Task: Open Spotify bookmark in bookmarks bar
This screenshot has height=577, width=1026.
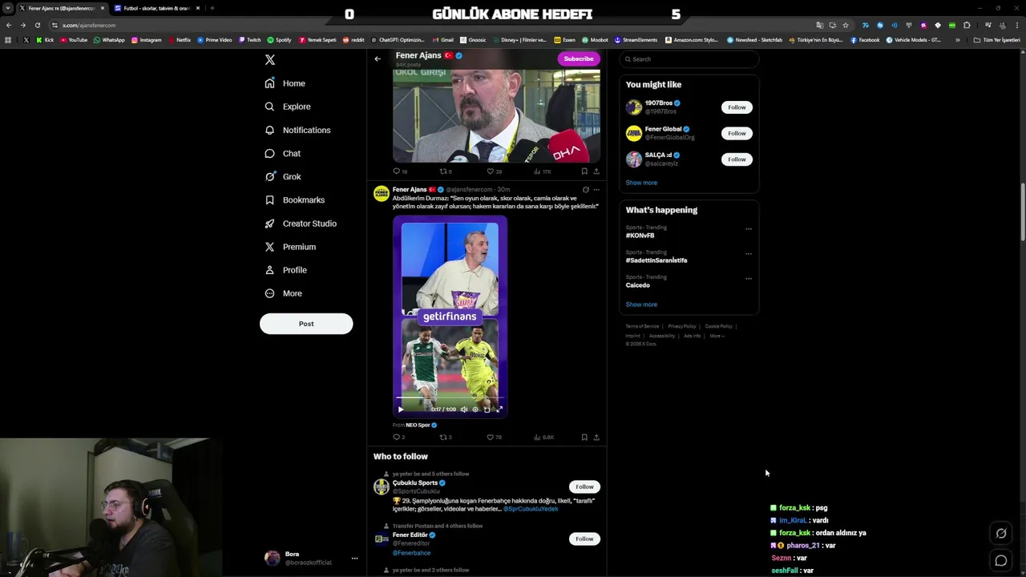Action: [x=279, y=40]
